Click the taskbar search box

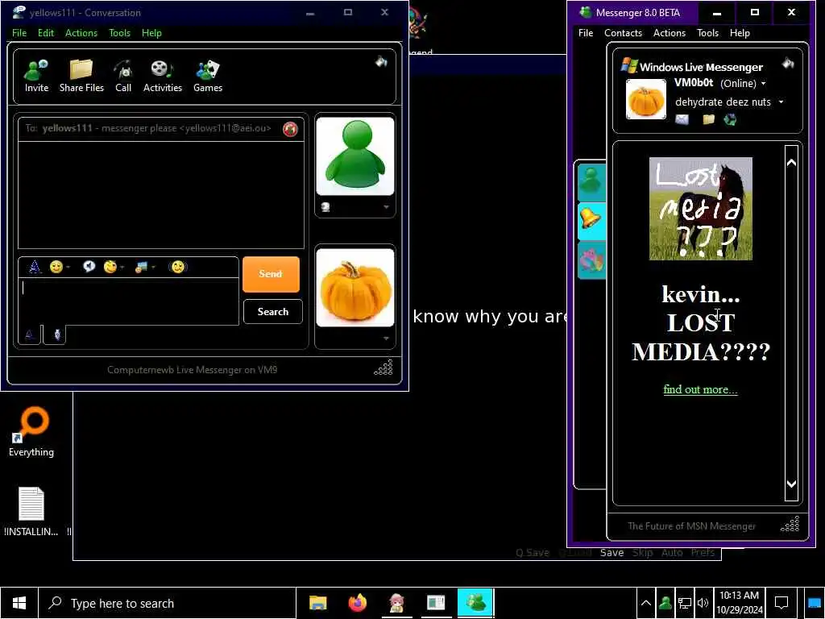[x=168, y=603]
